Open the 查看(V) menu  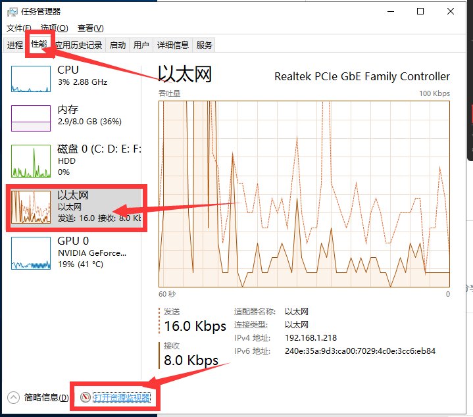(x=91, y=28)
